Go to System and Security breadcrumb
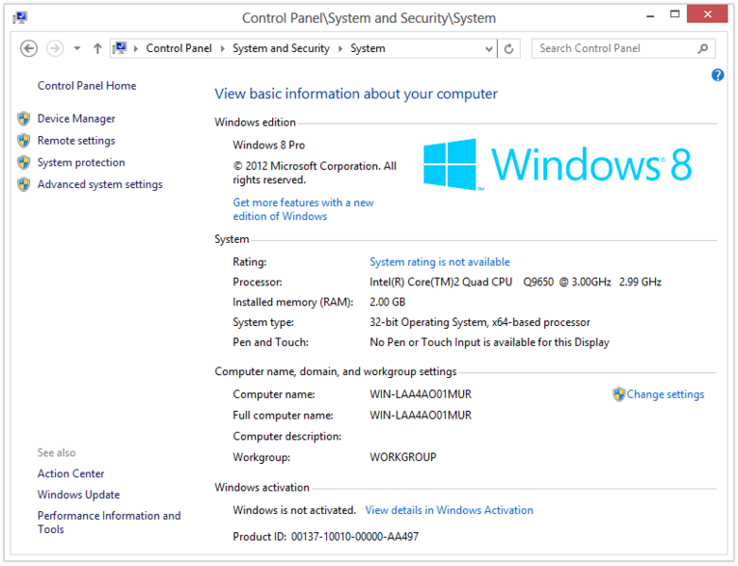 pyautogui.click(x=281, y=48)
